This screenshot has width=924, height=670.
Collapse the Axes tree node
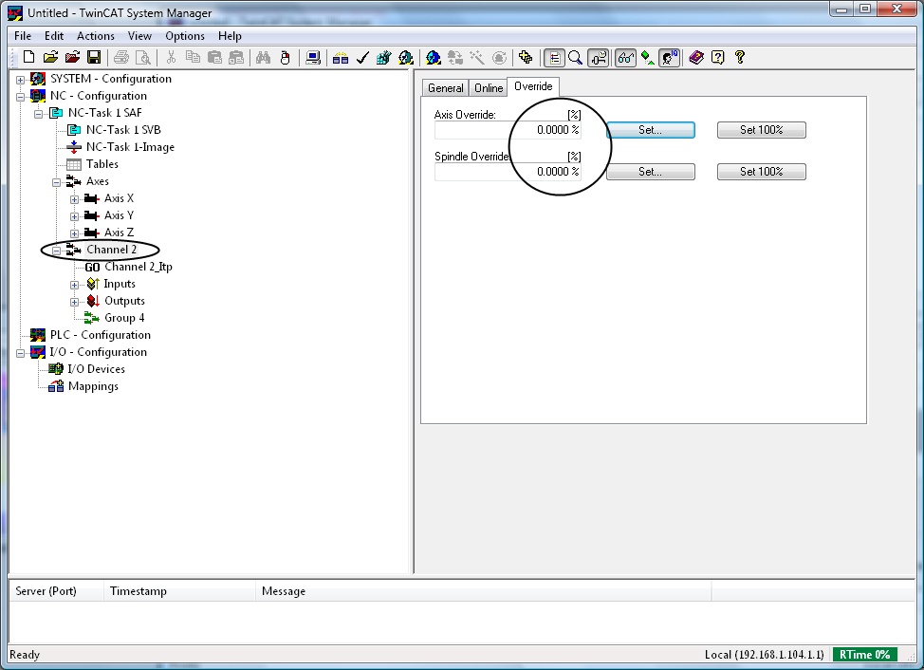[x=57, y=182]
